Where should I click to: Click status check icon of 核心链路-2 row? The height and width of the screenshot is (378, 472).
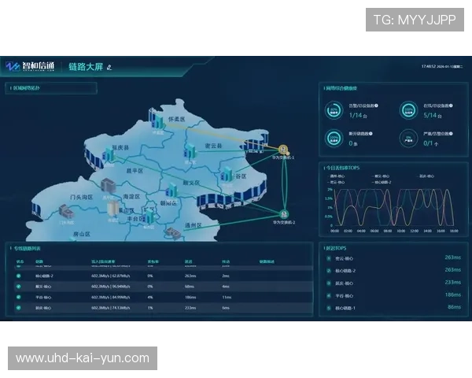tap(19, 276)
